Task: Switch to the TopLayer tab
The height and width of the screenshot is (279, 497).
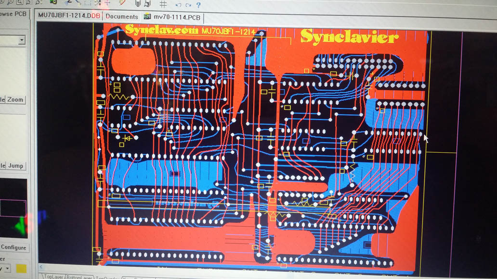Action: 52,277
